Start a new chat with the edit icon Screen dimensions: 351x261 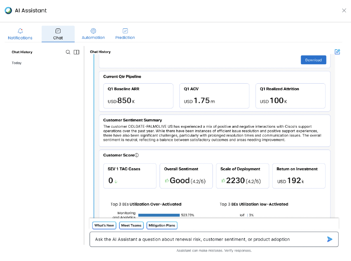pyautogui.click(x=337, y=52)
